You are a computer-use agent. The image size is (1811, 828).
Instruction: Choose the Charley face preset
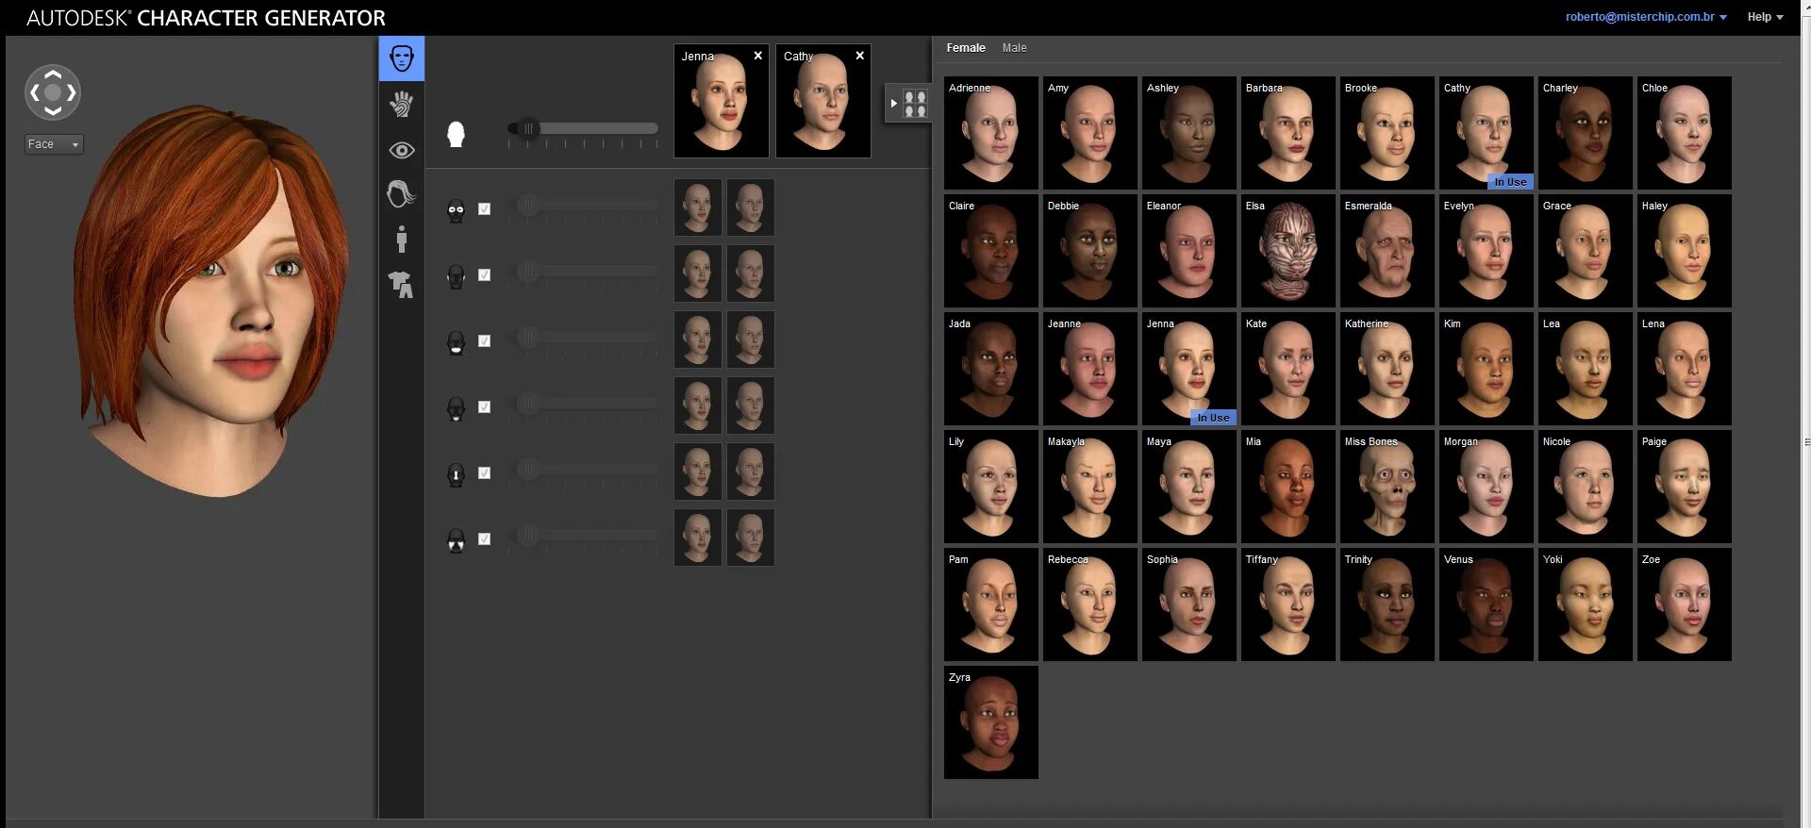(x=1586, y=133)
